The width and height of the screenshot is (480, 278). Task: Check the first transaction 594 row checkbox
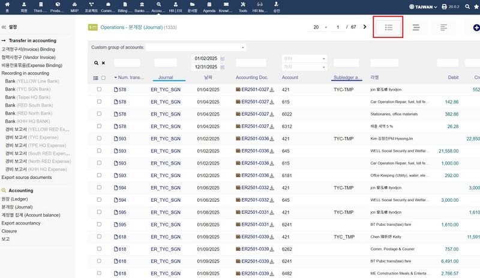click(99, 188)
